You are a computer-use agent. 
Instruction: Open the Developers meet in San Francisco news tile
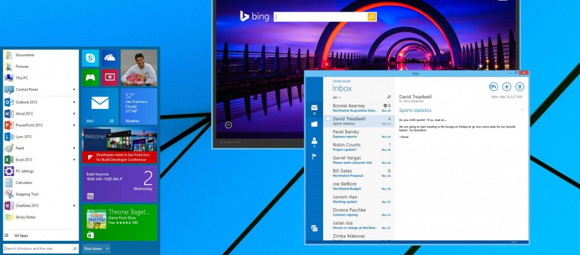119,145
